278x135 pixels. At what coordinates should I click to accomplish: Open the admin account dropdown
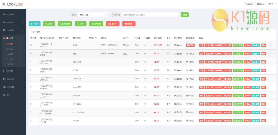(272, 4)
